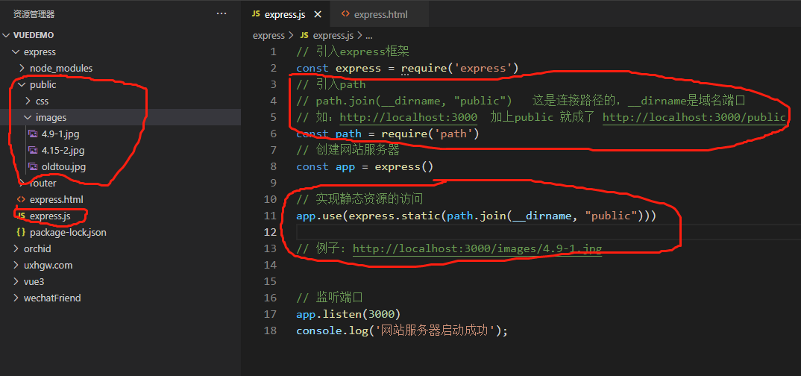This screenshot has height=376, width=801.
Task: Click the JS icon on express.js tab
Action: [x=255, y=14]
